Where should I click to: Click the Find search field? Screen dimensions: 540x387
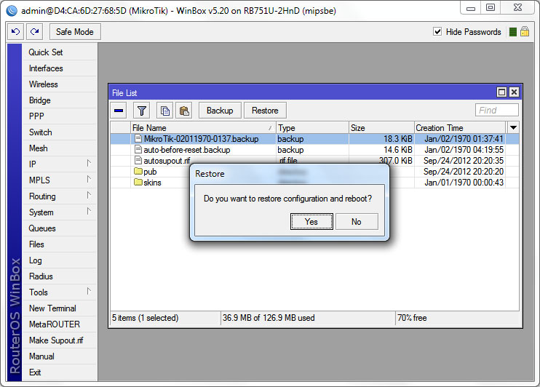tap(497, 111)
